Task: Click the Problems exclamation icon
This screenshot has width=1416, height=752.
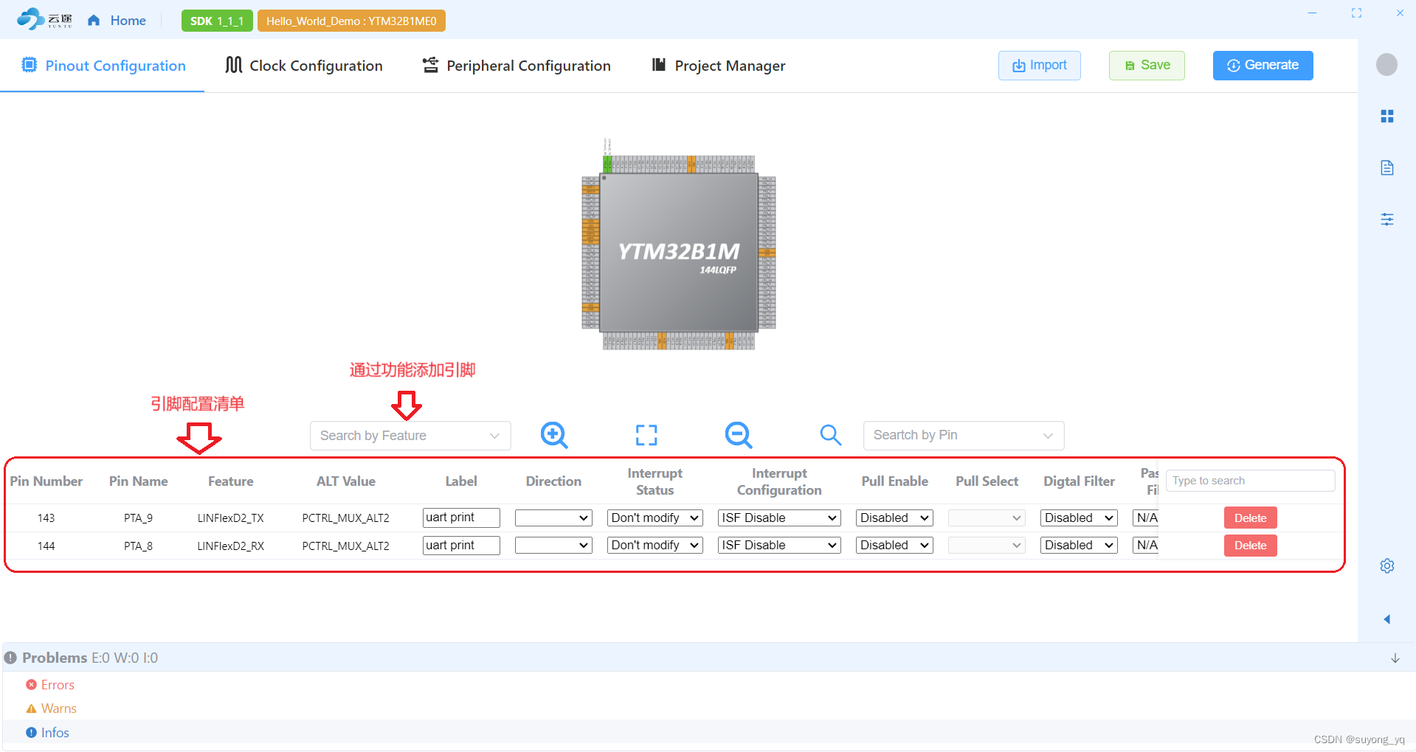Action: 10,658
